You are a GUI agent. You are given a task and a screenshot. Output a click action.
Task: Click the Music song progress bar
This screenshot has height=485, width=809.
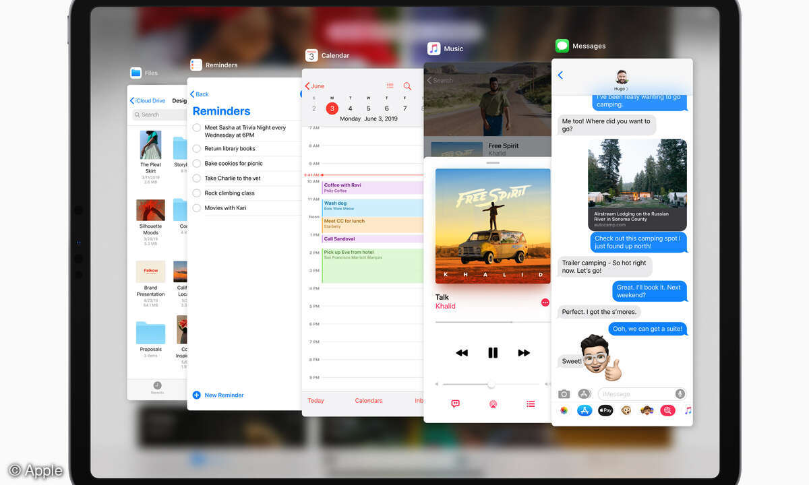pos(493,323)
